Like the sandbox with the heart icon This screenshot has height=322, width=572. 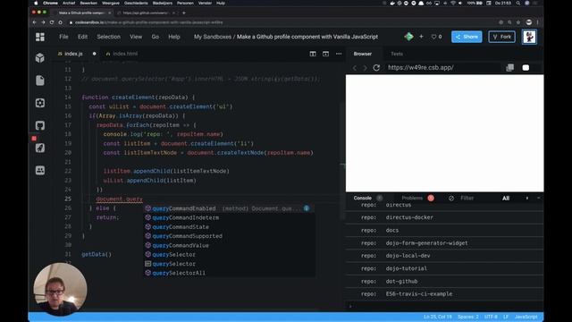click(433, 37)
